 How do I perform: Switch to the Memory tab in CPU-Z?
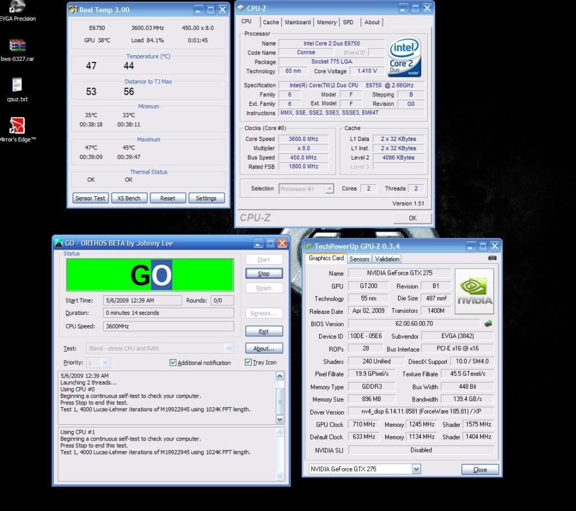(327, 22)
